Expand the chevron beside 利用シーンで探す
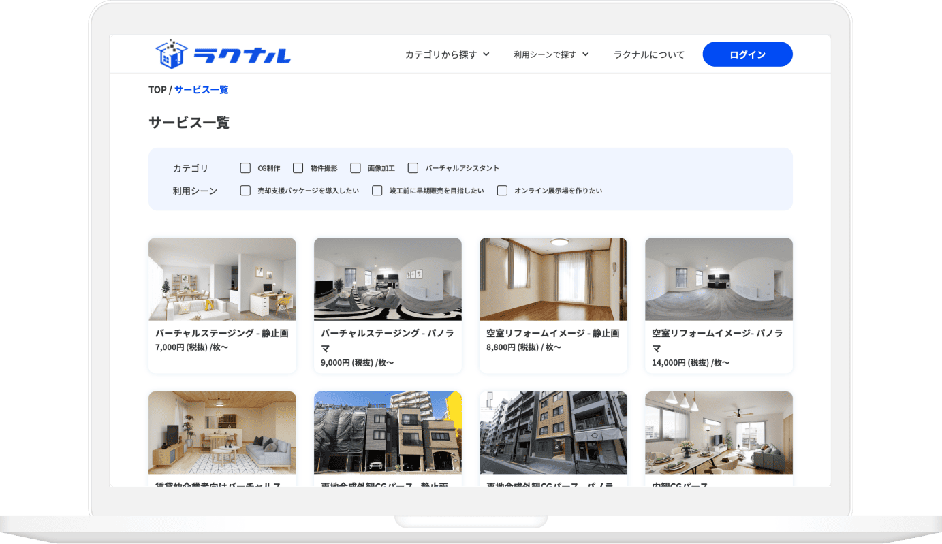Screen dimensions: 942x544 click(585, 54)
